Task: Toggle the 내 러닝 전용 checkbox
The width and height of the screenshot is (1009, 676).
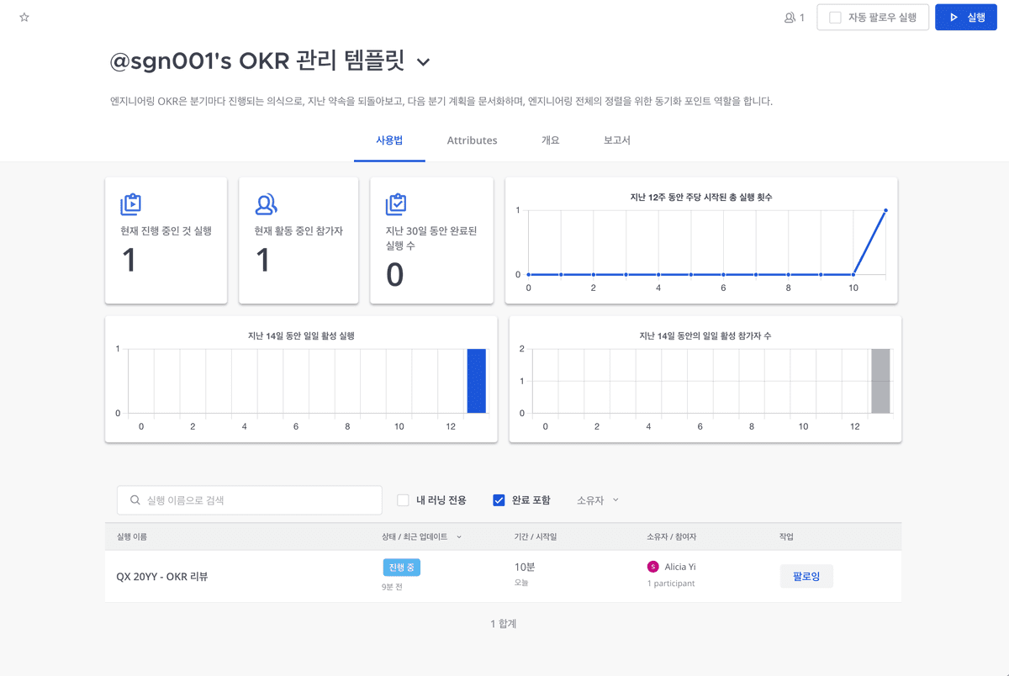Action: pos(403,500)
